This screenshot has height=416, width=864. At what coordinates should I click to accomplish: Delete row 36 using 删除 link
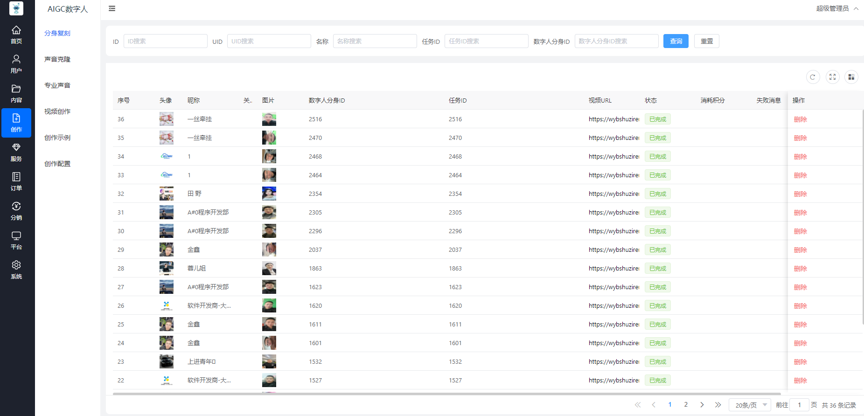pyautogui.click(x=800, y=119)
